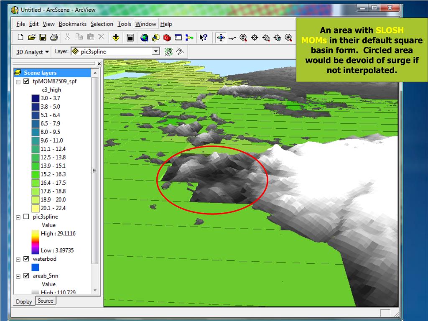
Task: Switch to the Source tab
Action: tap(46, 301)
